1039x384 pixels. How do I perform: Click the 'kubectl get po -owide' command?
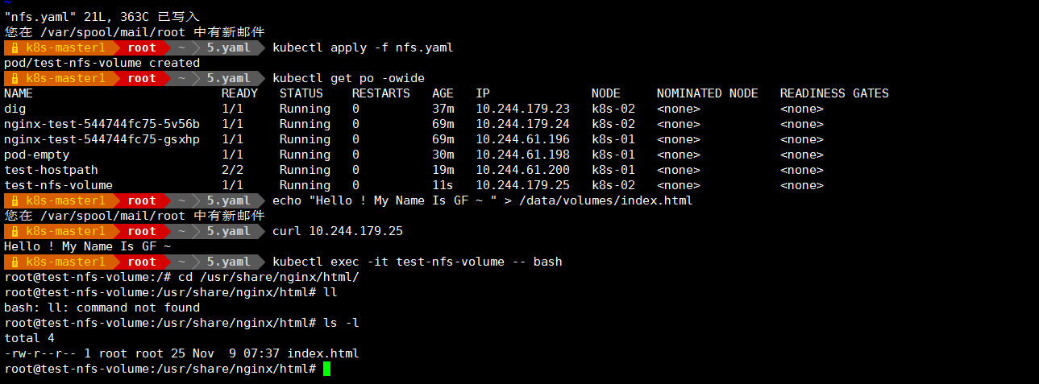348,78
